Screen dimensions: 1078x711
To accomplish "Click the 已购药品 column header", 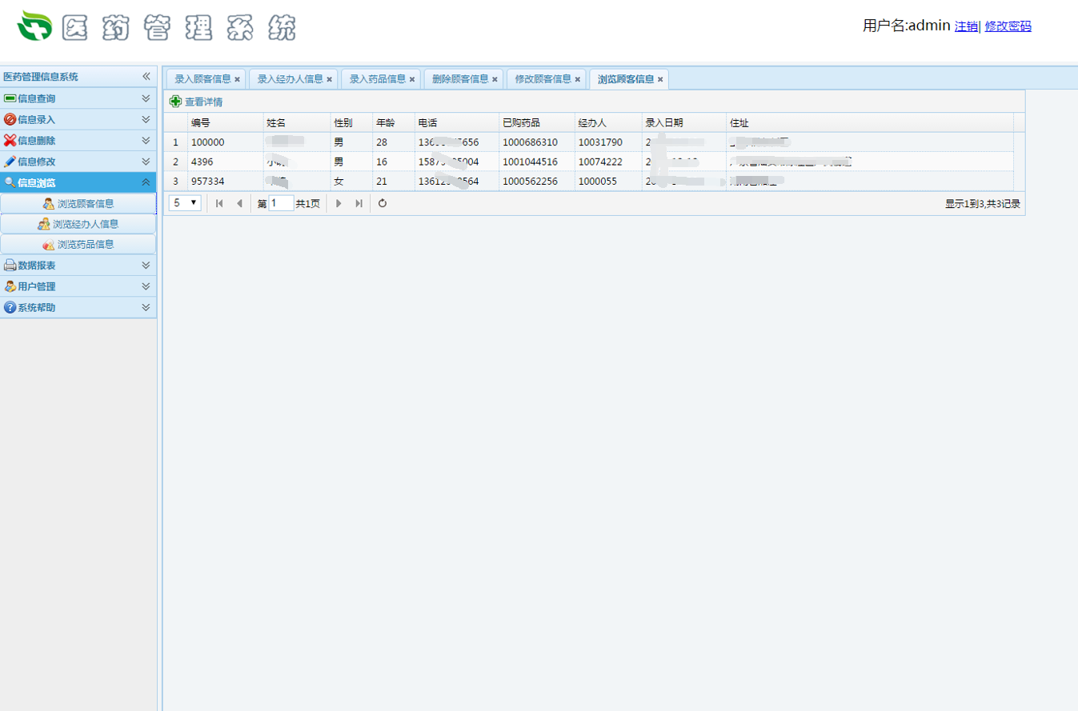I will (x=536, y=122).
